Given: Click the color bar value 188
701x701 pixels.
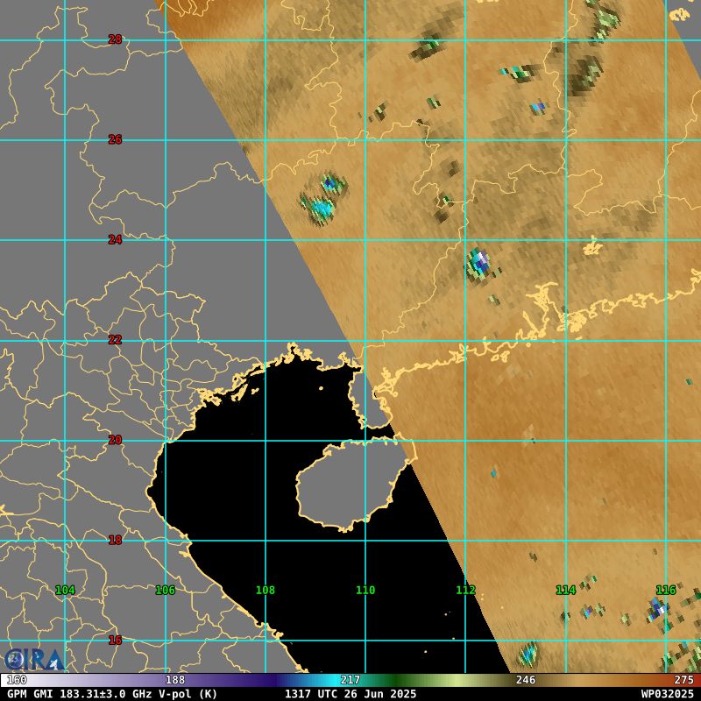Looking at the screenshot, I should point(174,680).
